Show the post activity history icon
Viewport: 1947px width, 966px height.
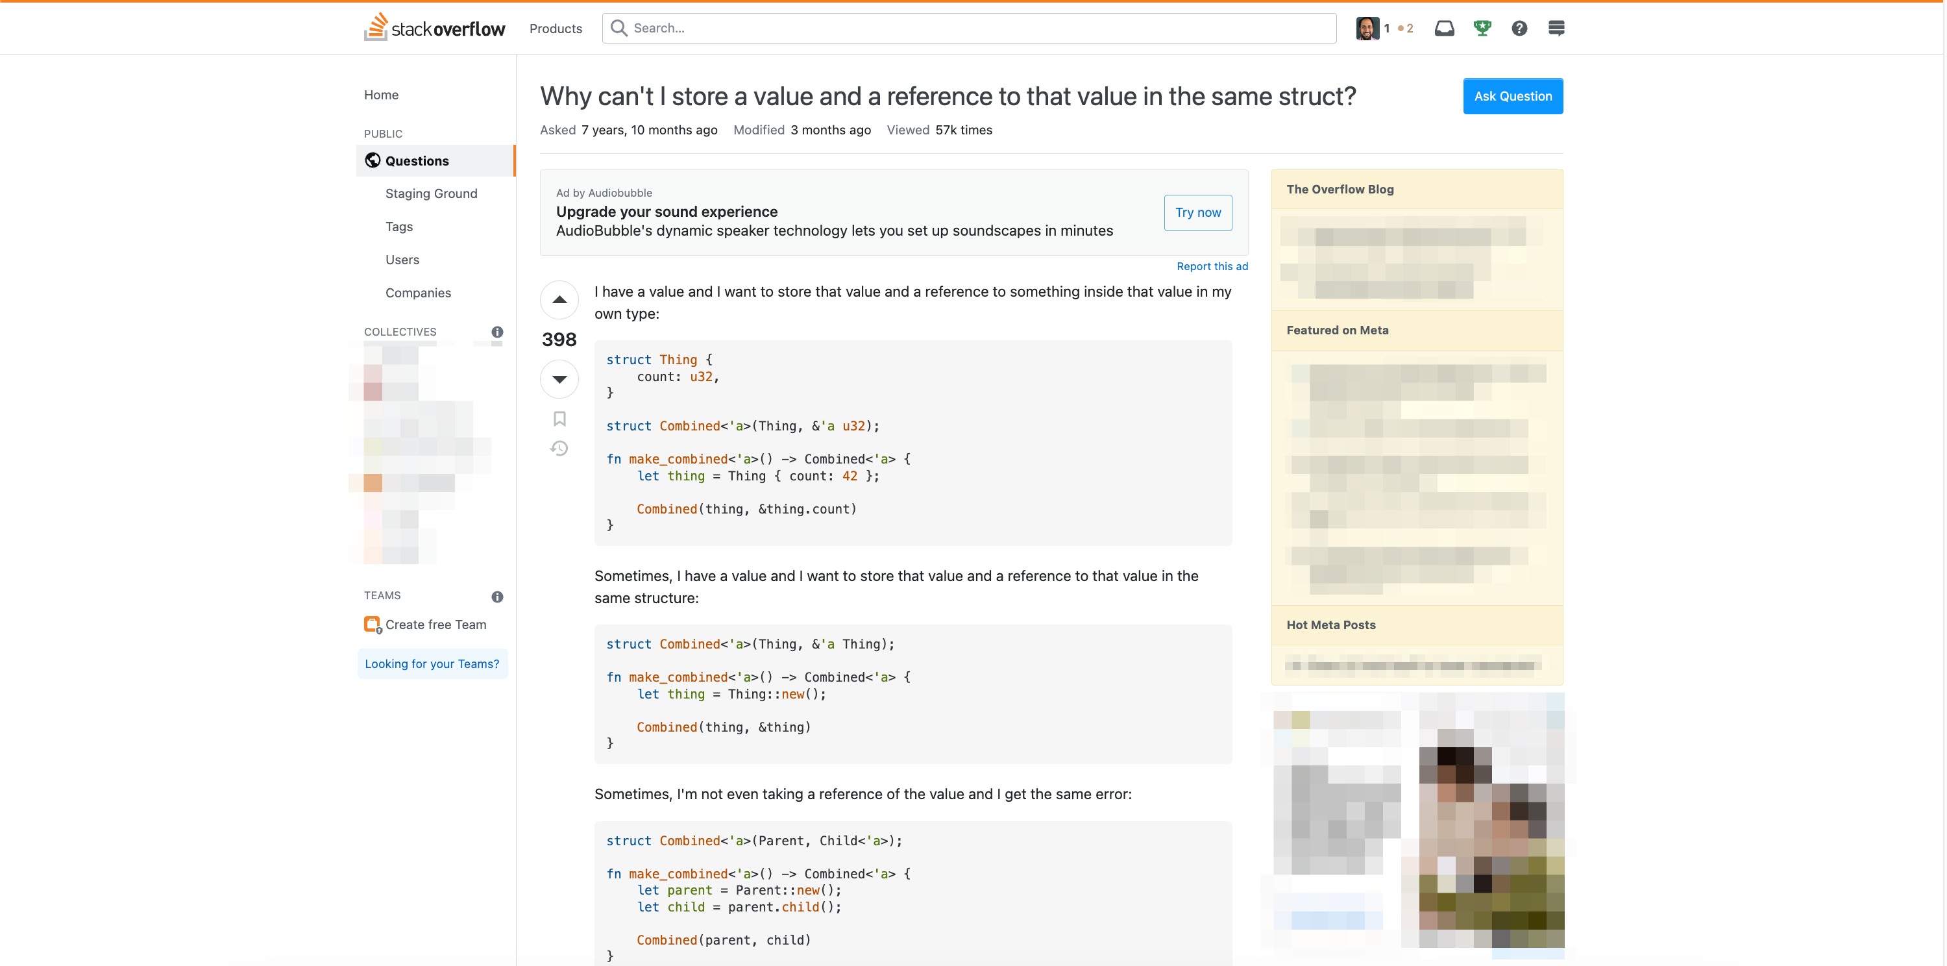[x=559, y=449]
